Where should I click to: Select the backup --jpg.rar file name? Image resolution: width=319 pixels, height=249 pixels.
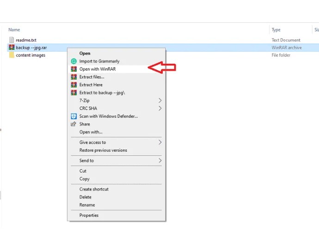tap(31, 48)
